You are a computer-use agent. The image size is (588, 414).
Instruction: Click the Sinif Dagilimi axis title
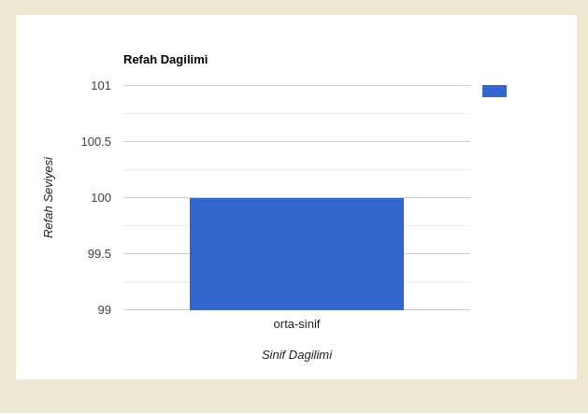pyautogui.click(x=296, y=355)
